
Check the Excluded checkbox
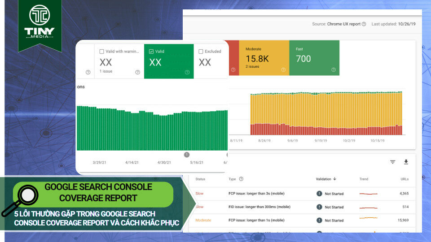[201, 51]
